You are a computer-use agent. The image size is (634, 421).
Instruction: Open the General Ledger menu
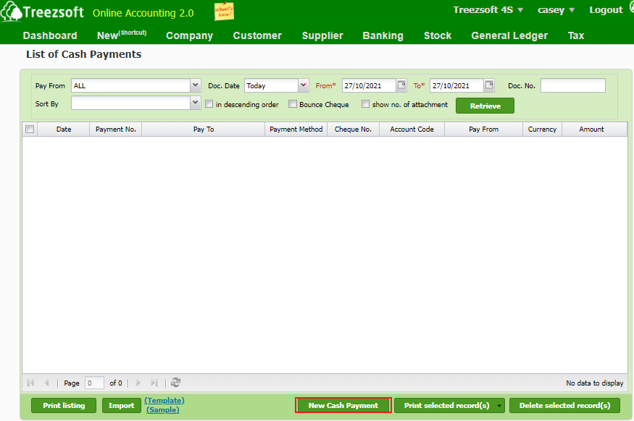(509, 35)
